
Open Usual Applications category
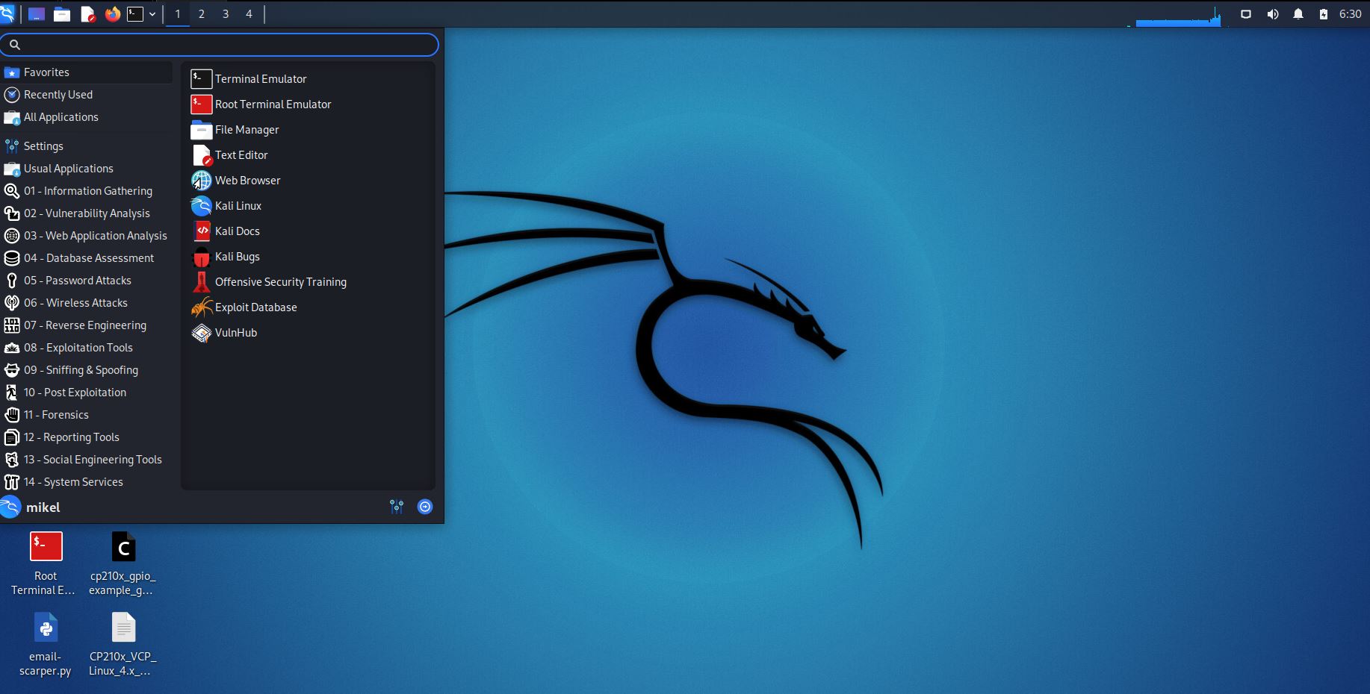pos(87,169)
